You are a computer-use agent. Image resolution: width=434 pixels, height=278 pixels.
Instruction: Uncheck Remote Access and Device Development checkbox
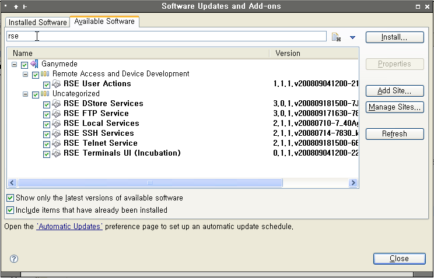[36, 75]
